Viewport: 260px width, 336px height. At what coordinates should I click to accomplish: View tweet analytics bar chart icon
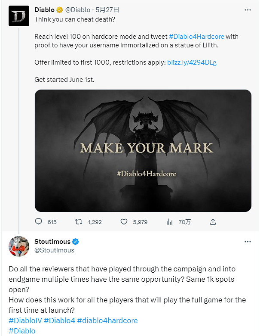click(169, 222)
